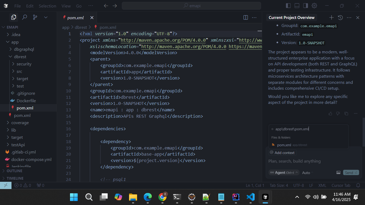The image size is (365, 205).
Task: Open editor More Actions ellipsis
Action: [x=254, y=18]
